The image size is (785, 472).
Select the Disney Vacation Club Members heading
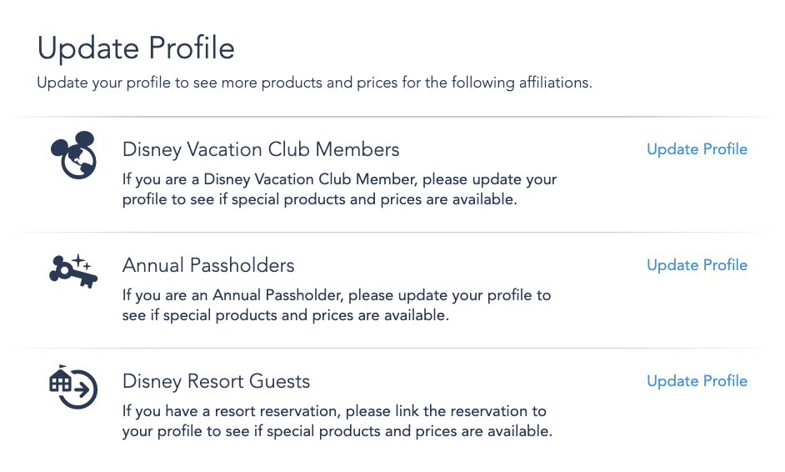pos(261,150)
